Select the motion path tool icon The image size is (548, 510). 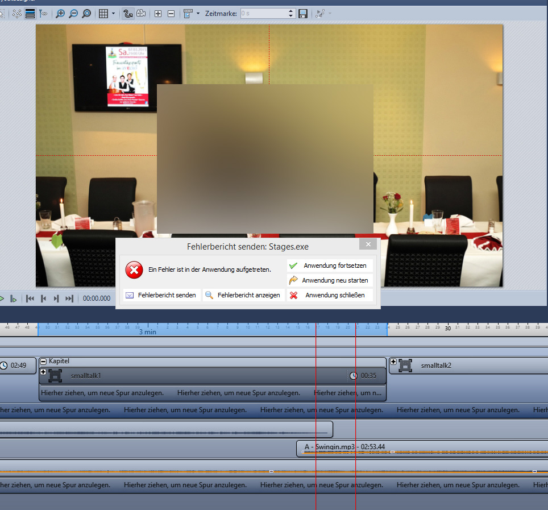(x=128, y=13)
